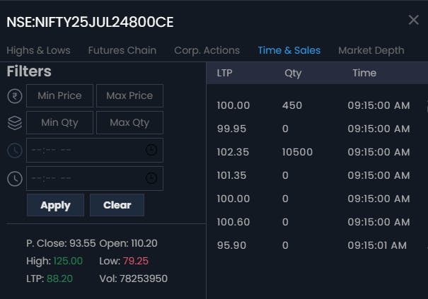Open the Futures Chain tab
Screen dimensions: 428x299
coord(122,50)
